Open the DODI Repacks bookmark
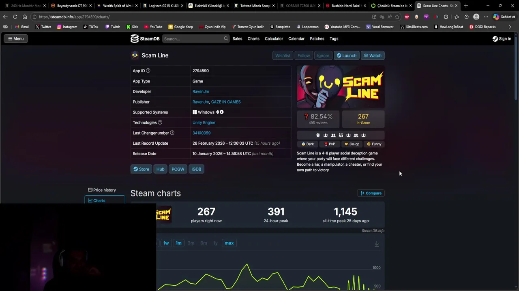Screen dimensions: 519x291 coord(483,27)
